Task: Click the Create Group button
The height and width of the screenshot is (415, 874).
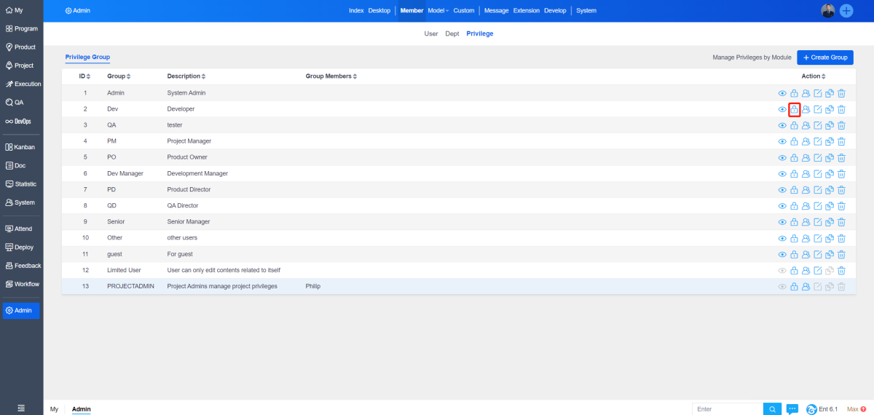Action: 824,58
